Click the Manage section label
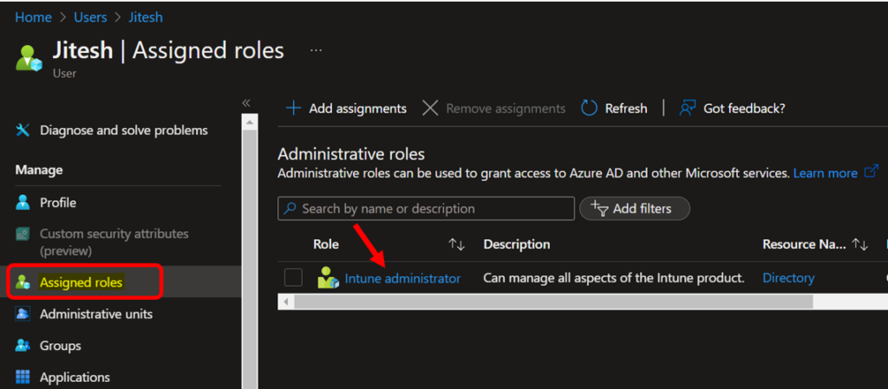This screenshot has height=389, width=888. pyautogui.click(x=39, y=170)
